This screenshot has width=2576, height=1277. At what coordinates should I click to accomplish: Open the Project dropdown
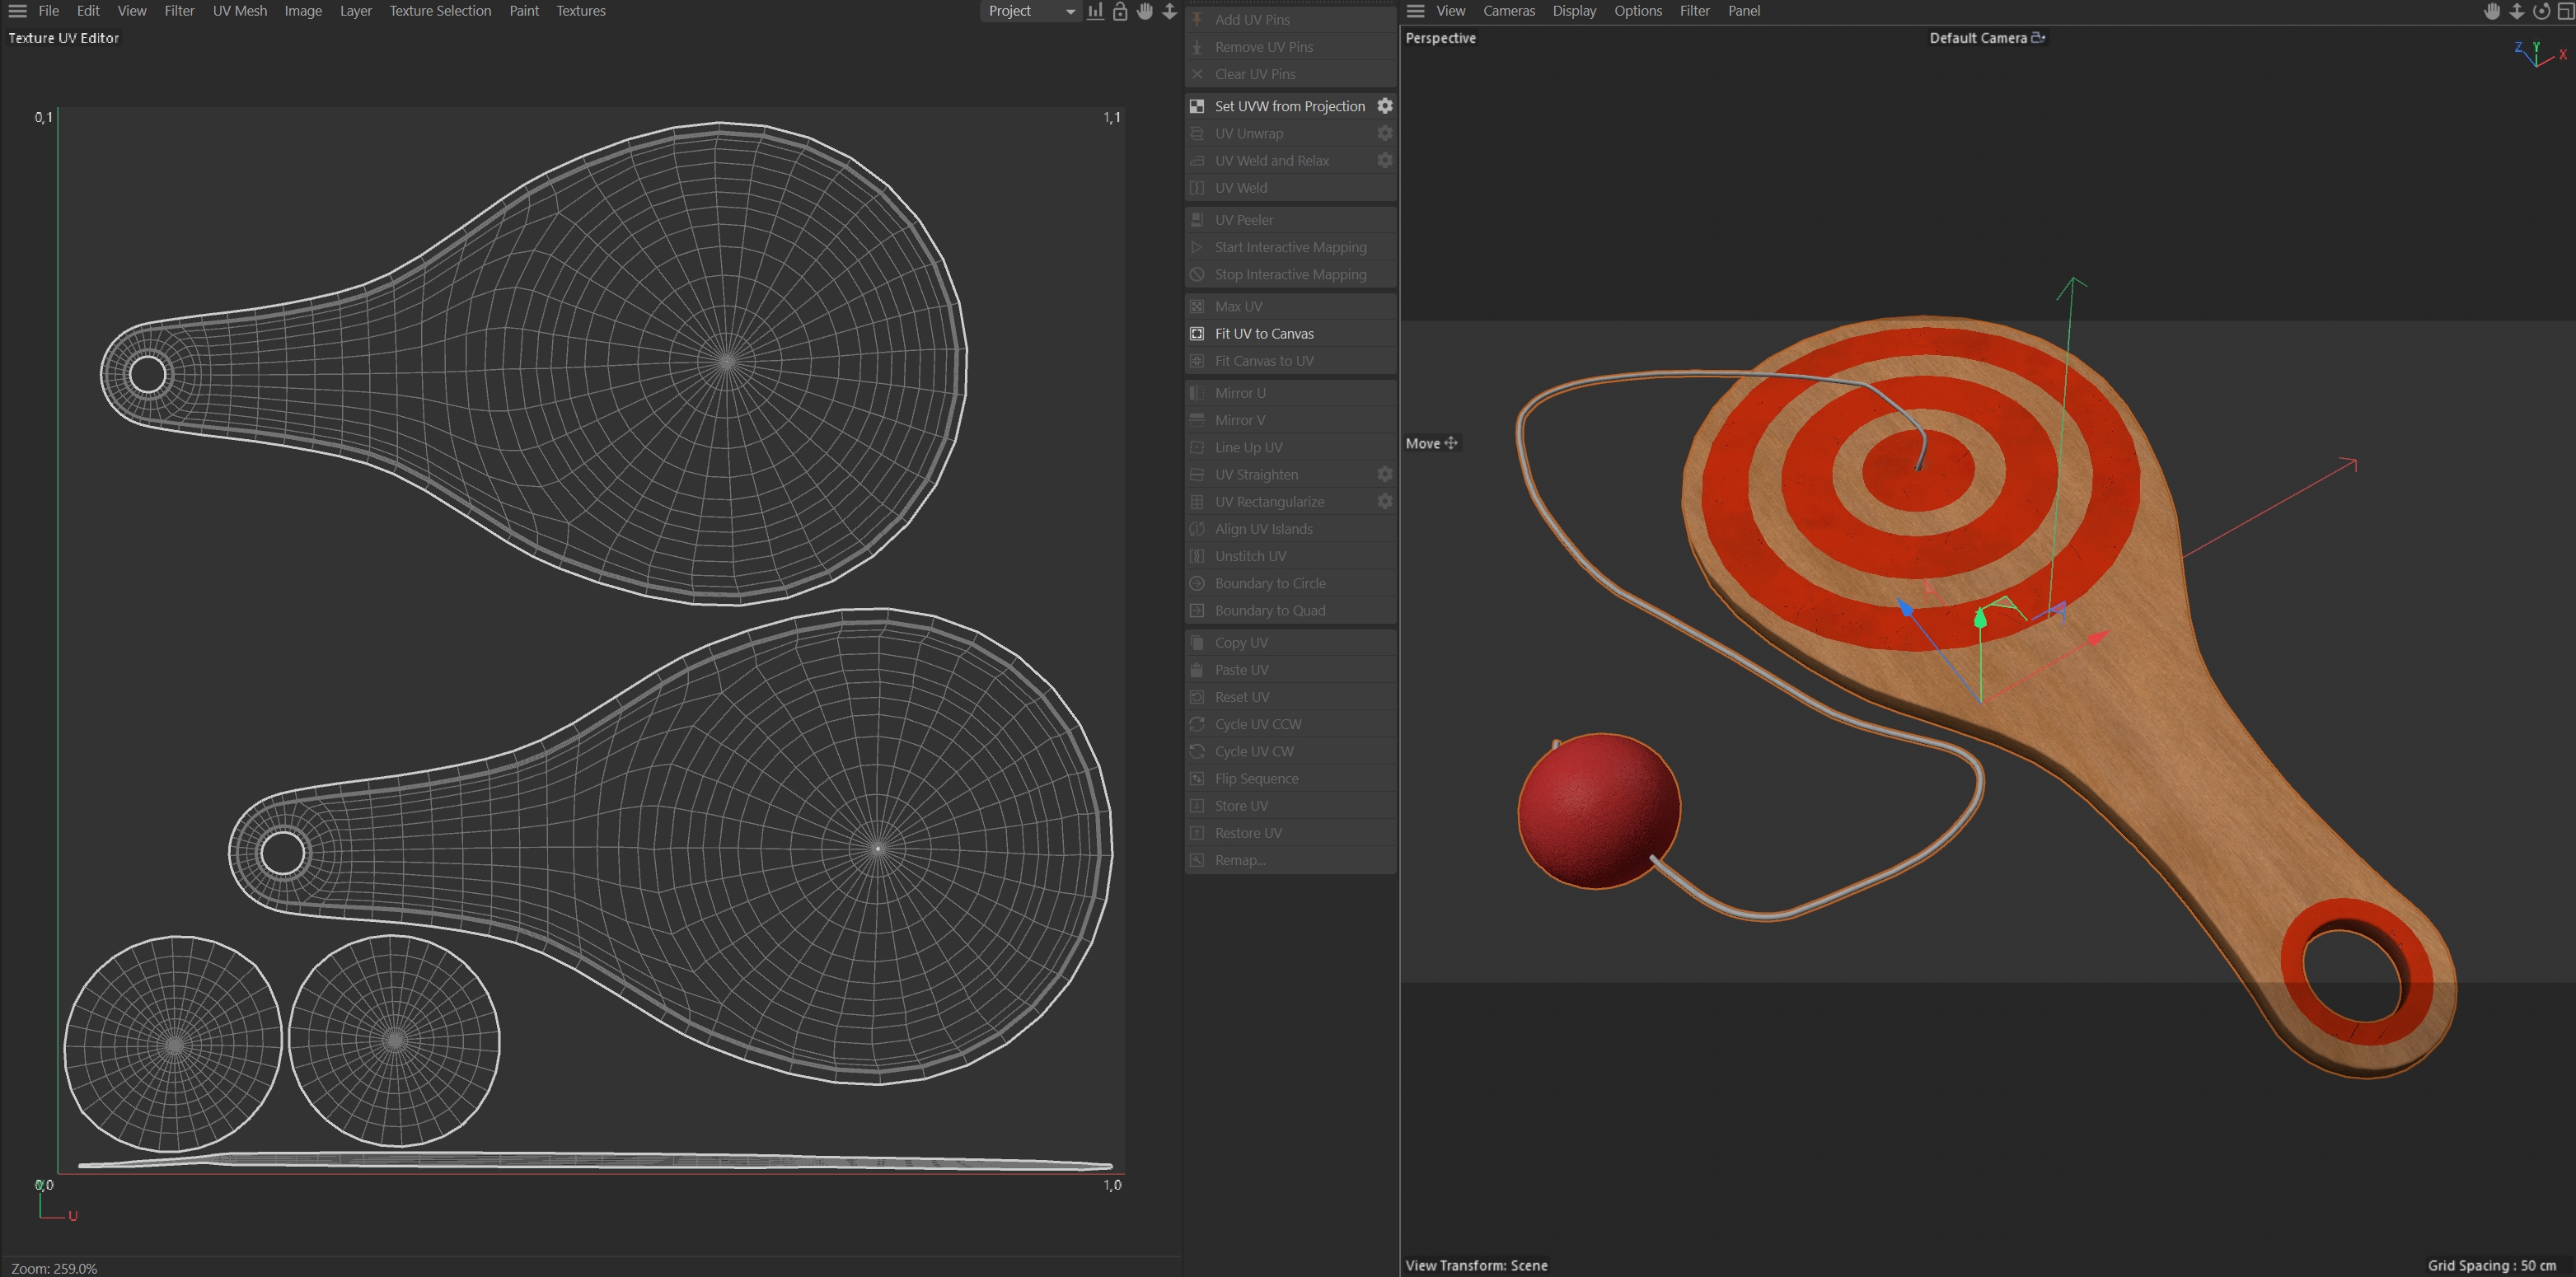pos(1030,11)
